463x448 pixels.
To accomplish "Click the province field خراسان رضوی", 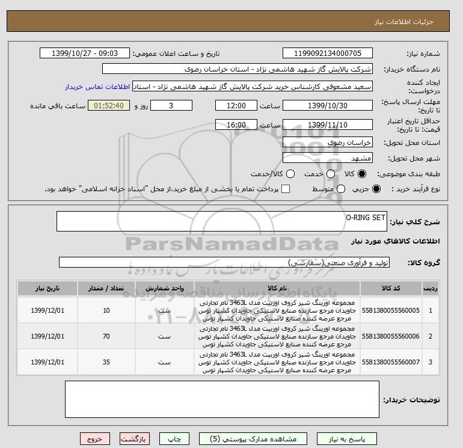I will coord(328,143).
